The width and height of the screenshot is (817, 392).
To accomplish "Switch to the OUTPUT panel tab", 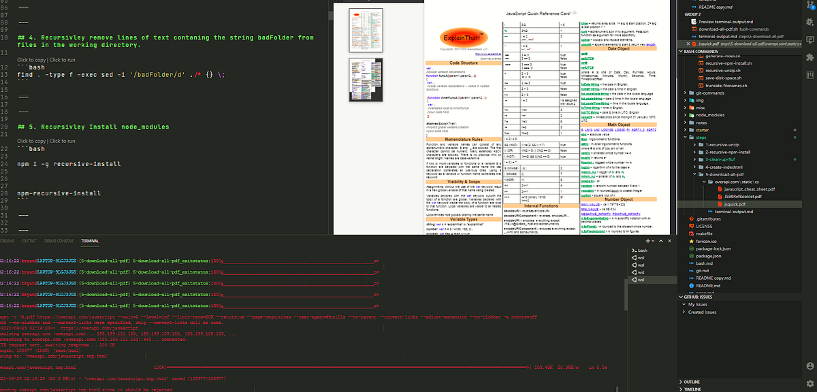I will click(x=29, y=241).
